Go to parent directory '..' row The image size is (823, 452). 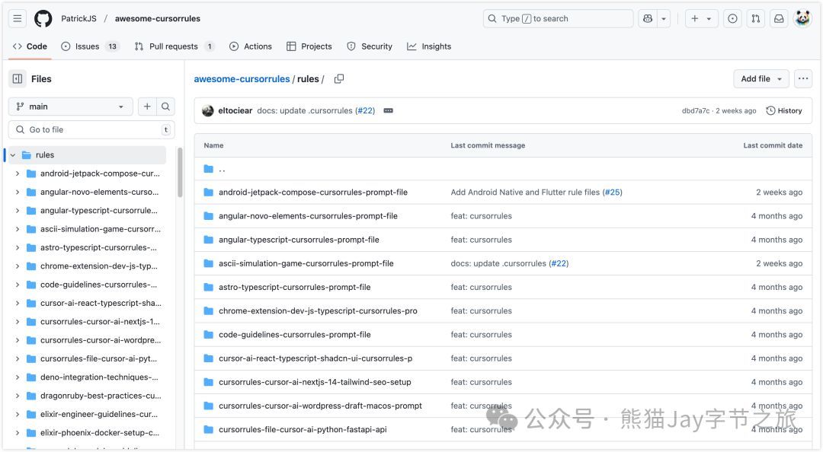click(x=222, y=169)
